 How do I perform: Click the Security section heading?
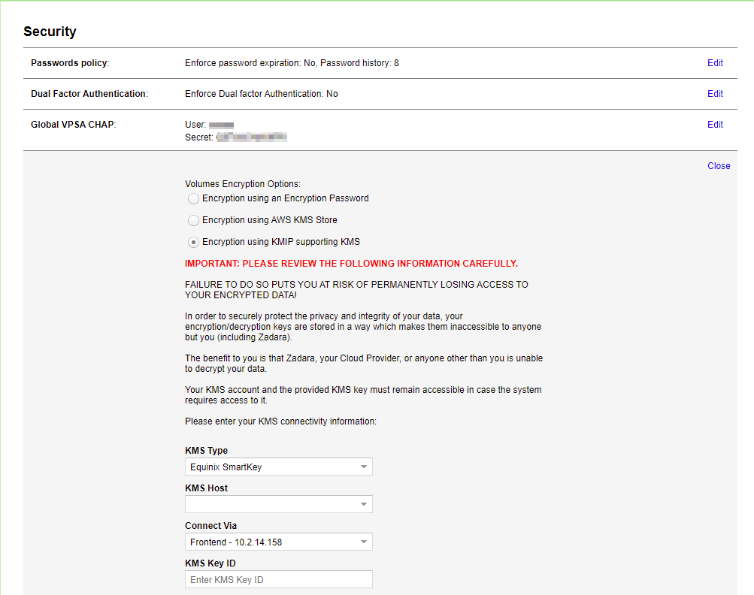pos(50,32)
